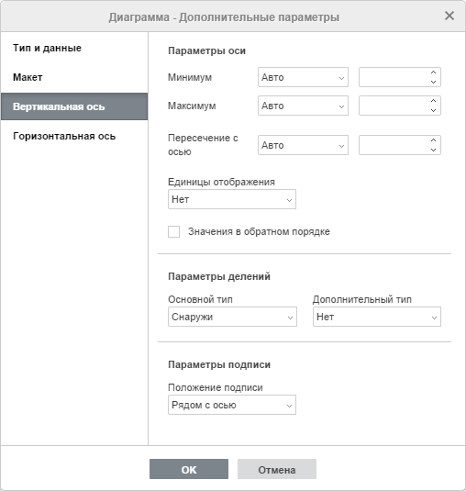This screenshot has height=491, width=466.
Task: Close the Диаграмма dialog with X icon
Action: [x=449, y=16]
